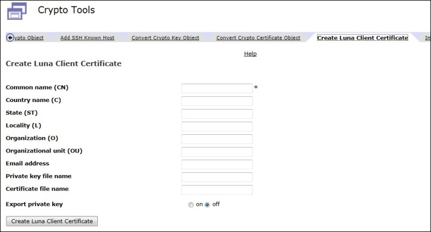The width and height of the screenshot is (431, 232).
Task: Focus the Country name (C) field
Action: click(x=217, y=101)
